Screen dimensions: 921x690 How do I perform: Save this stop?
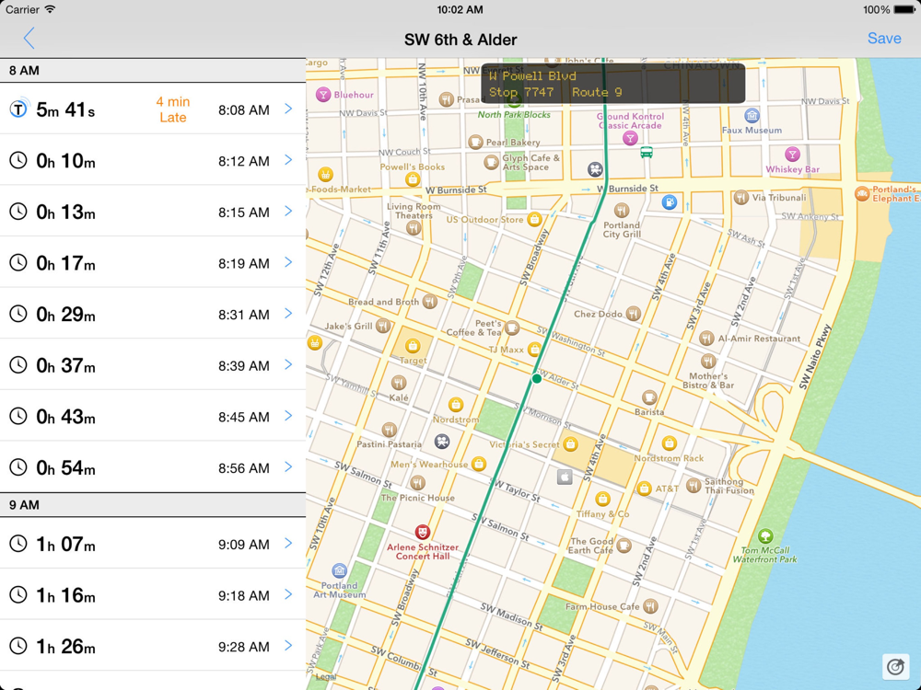[x=884, y=39]
